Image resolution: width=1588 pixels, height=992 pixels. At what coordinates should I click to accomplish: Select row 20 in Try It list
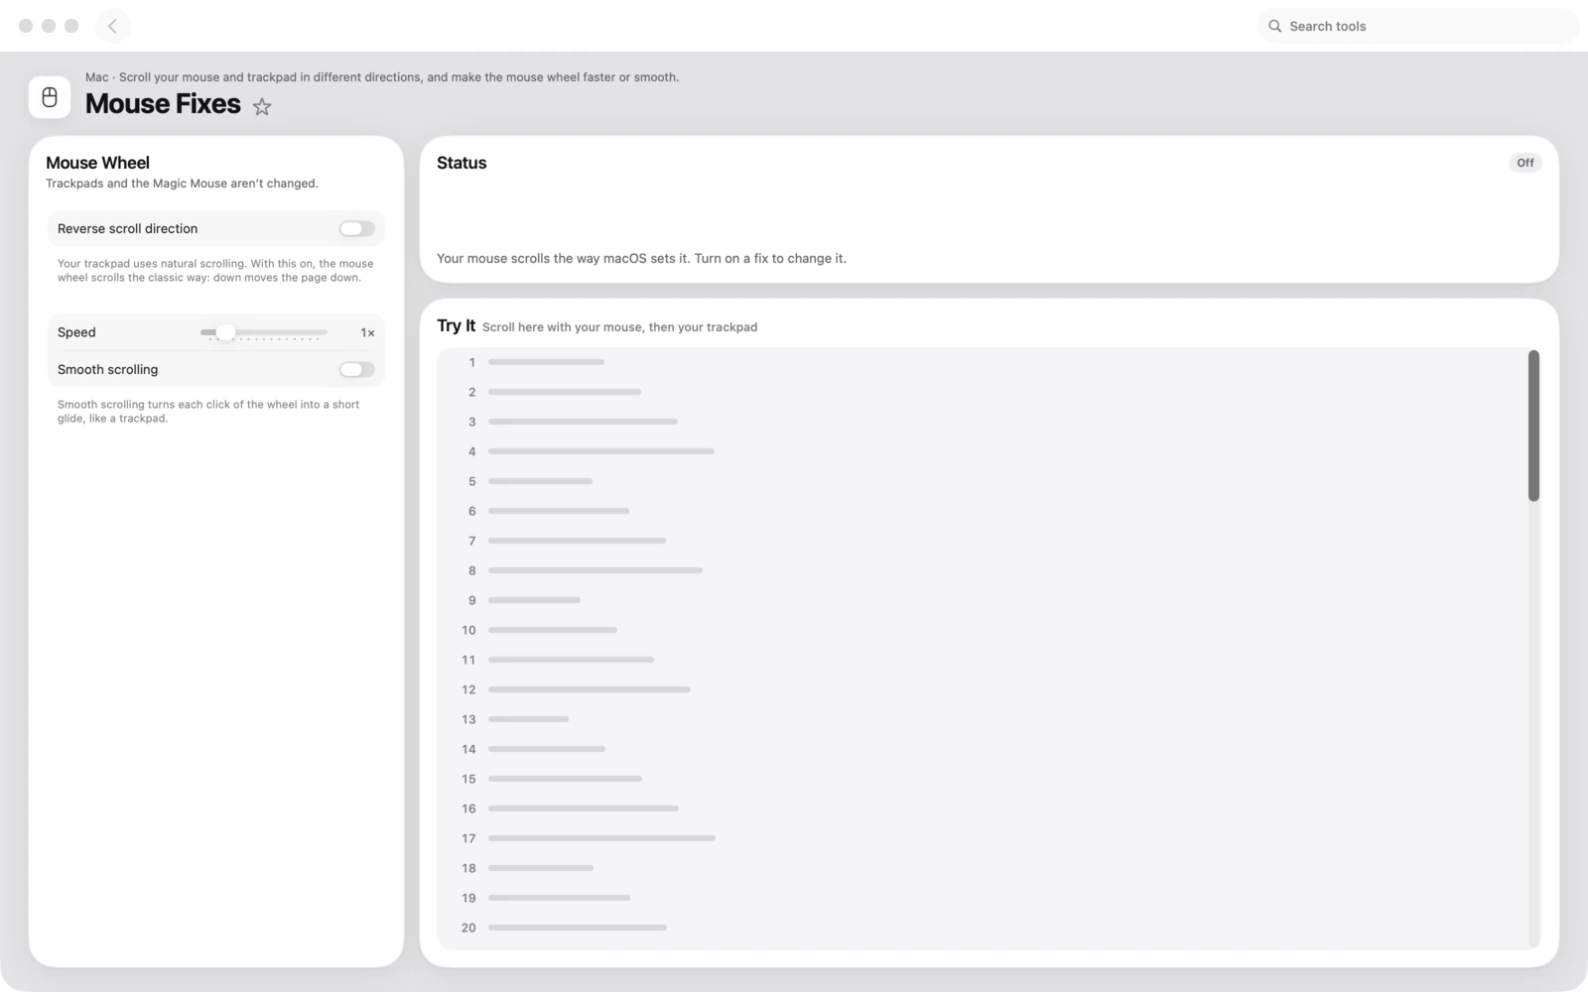pyautogui.click(x=983, y=928)
